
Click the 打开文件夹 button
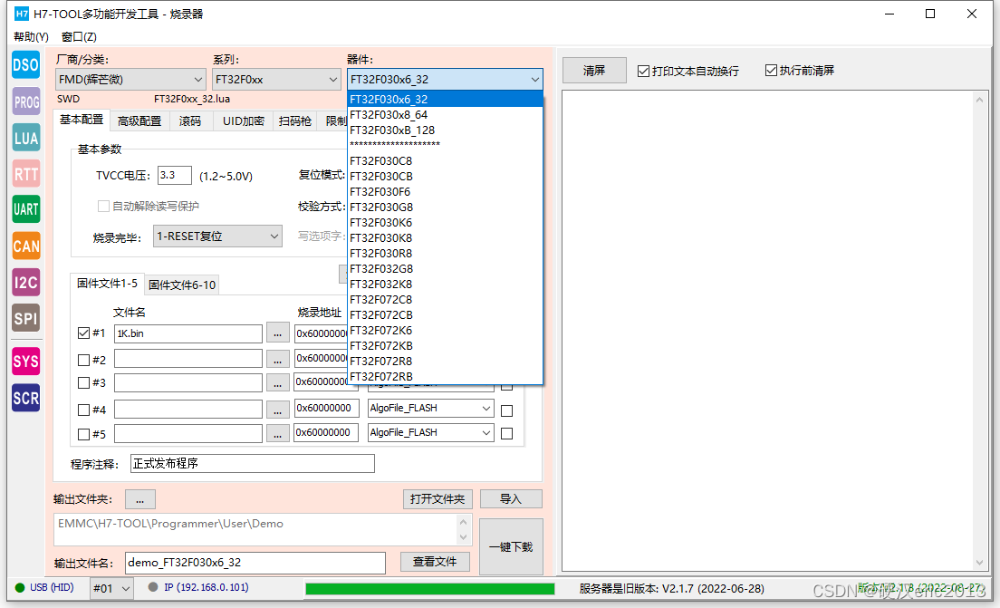pyautogui.click(x=437, y=499)
